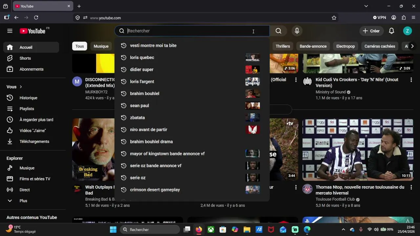Go back in browser history

point(16,18)
